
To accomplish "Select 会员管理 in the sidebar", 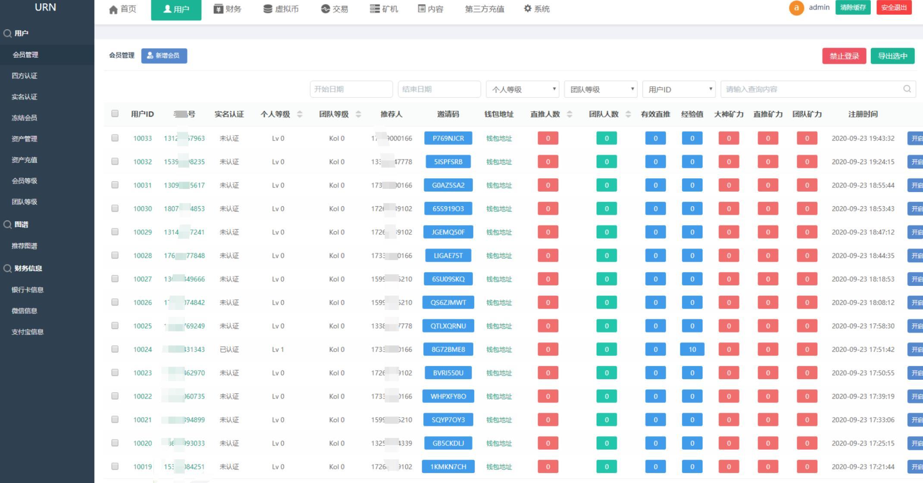I will point(25,55).
